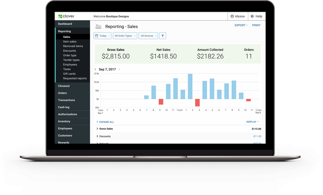Open the Display options dropdown

pos(252,122)
